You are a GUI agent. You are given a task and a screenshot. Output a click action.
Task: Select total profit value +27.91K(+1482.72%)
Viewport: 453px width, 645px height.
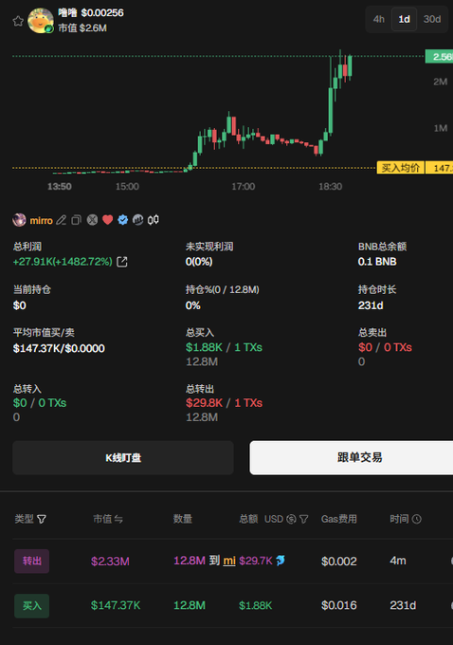coord(63,262)
